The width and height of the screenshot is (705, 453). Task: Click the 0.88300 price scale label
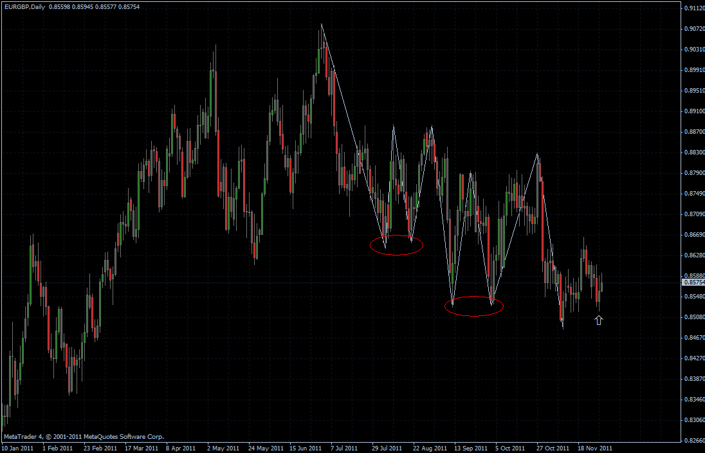click(x=695, y=153)
